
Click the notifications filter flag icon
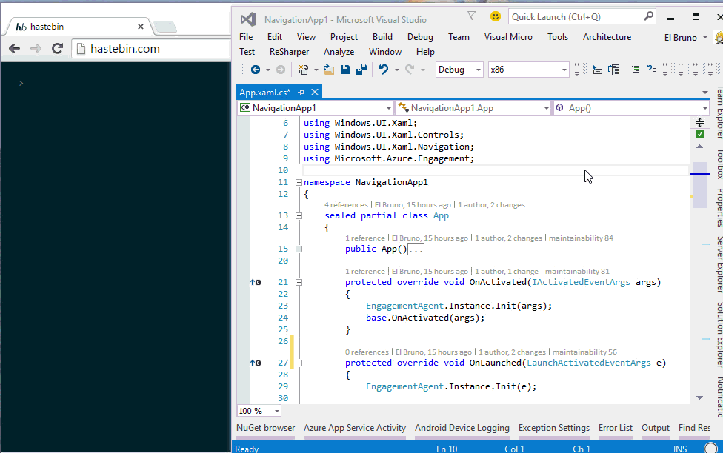click(472, 16)
